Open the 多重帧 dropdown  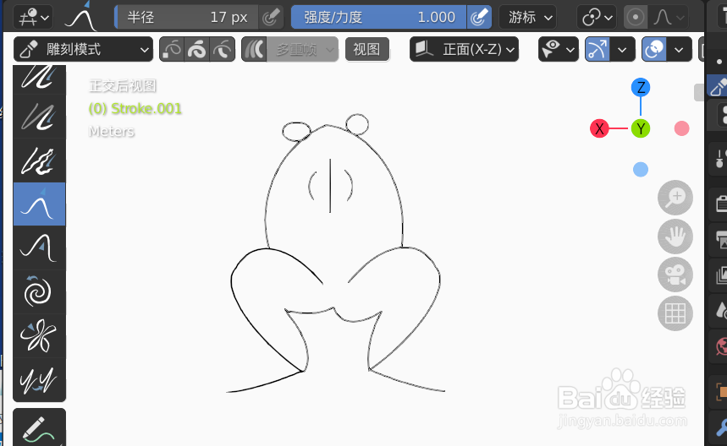click(x=302, y=49)
